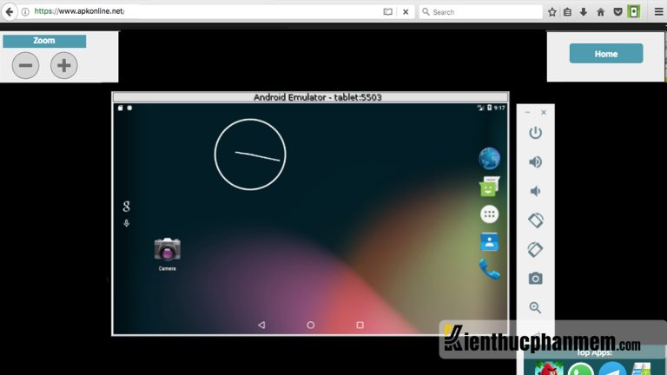
Task: Open the browser hamburger menu
Action: coord(658,12)
